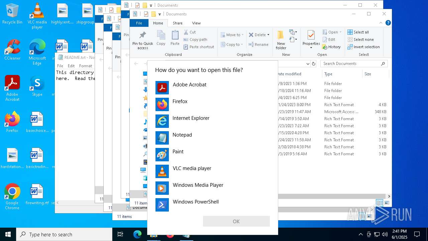Click the Copy ribbon icon
The width and height of the screenshot is (428, 241).
(161, 38)
